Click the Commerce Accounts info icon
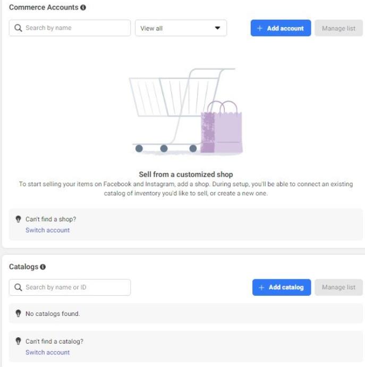This screenshot has width=365, height=367. pos(83,7)
